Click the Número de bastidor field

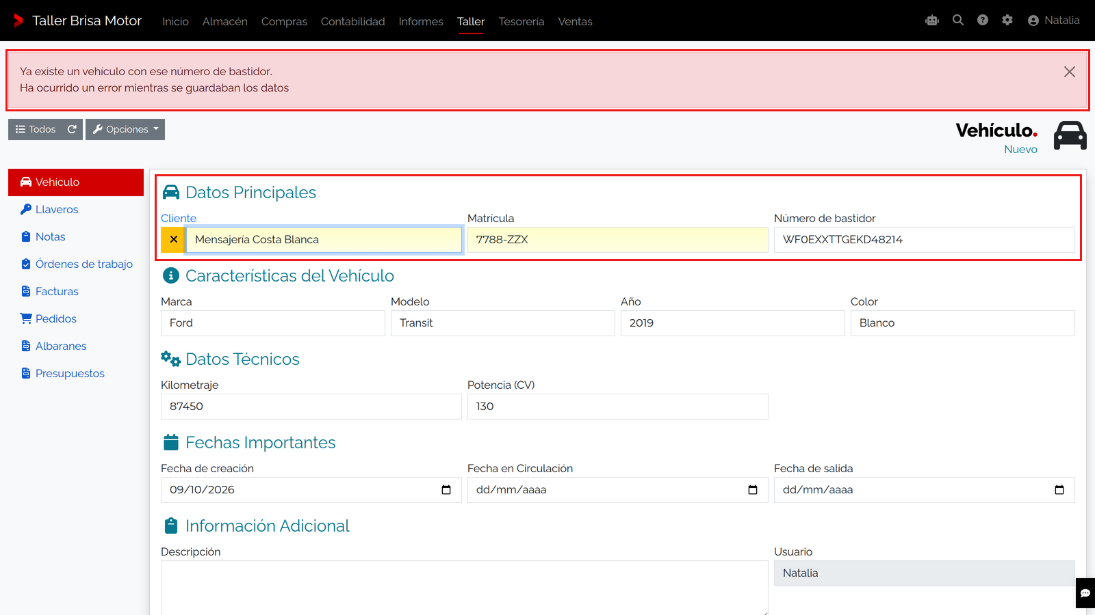click(924, 240)
